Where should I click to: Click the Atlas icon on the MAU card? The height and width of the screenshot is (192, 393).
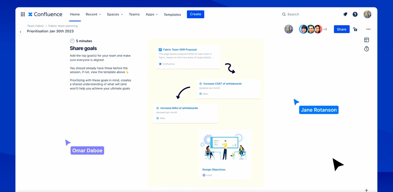tap(157, 118)
